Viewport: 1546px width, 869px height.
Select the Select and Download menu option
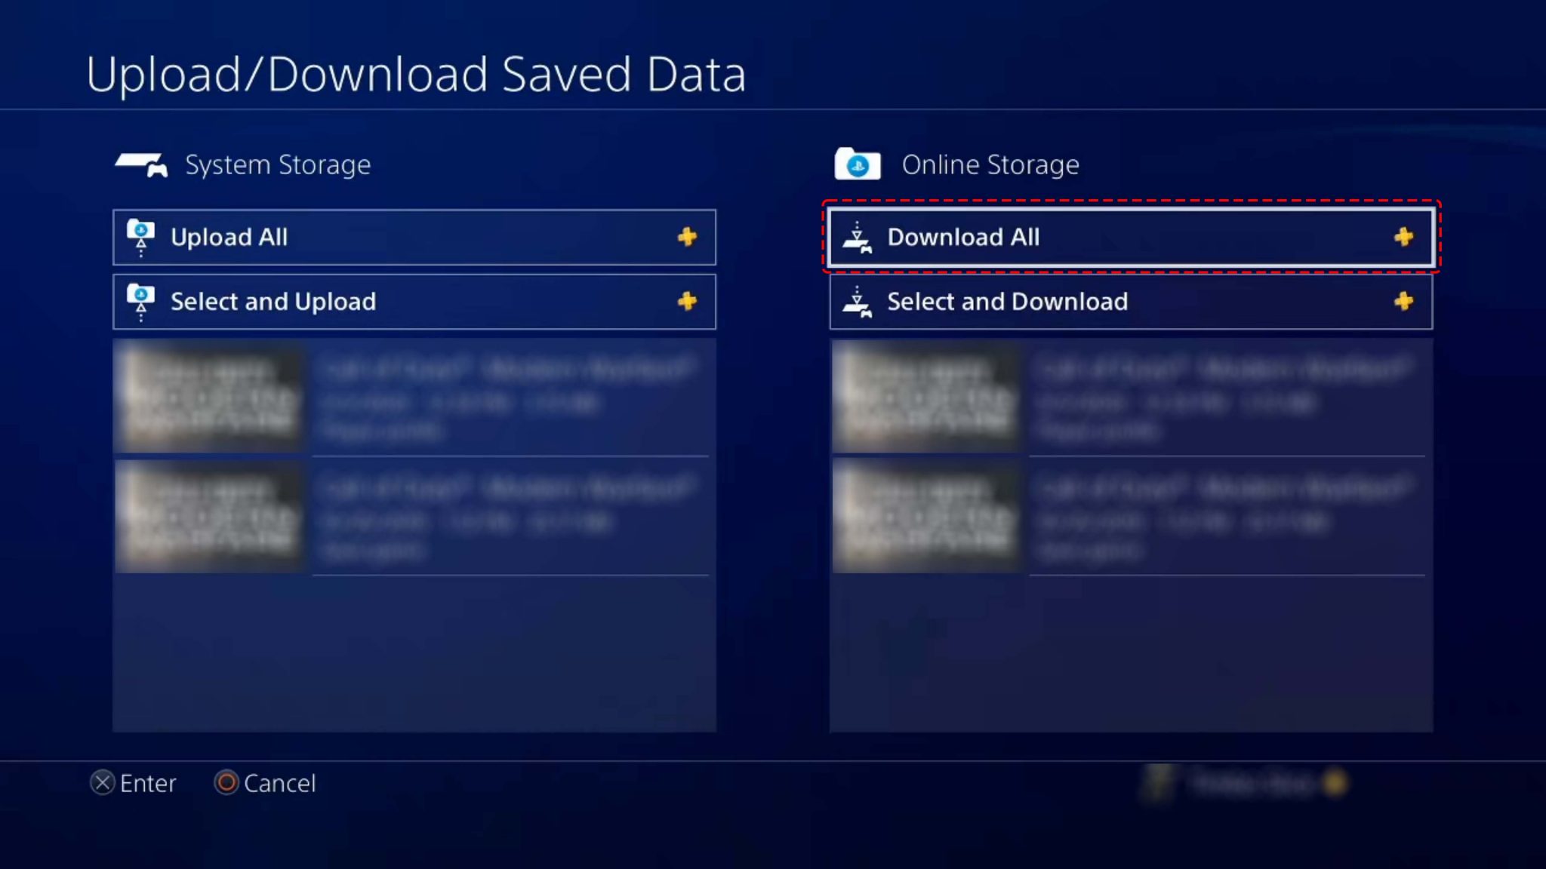pyautogui.click(x=1130, y=300)
